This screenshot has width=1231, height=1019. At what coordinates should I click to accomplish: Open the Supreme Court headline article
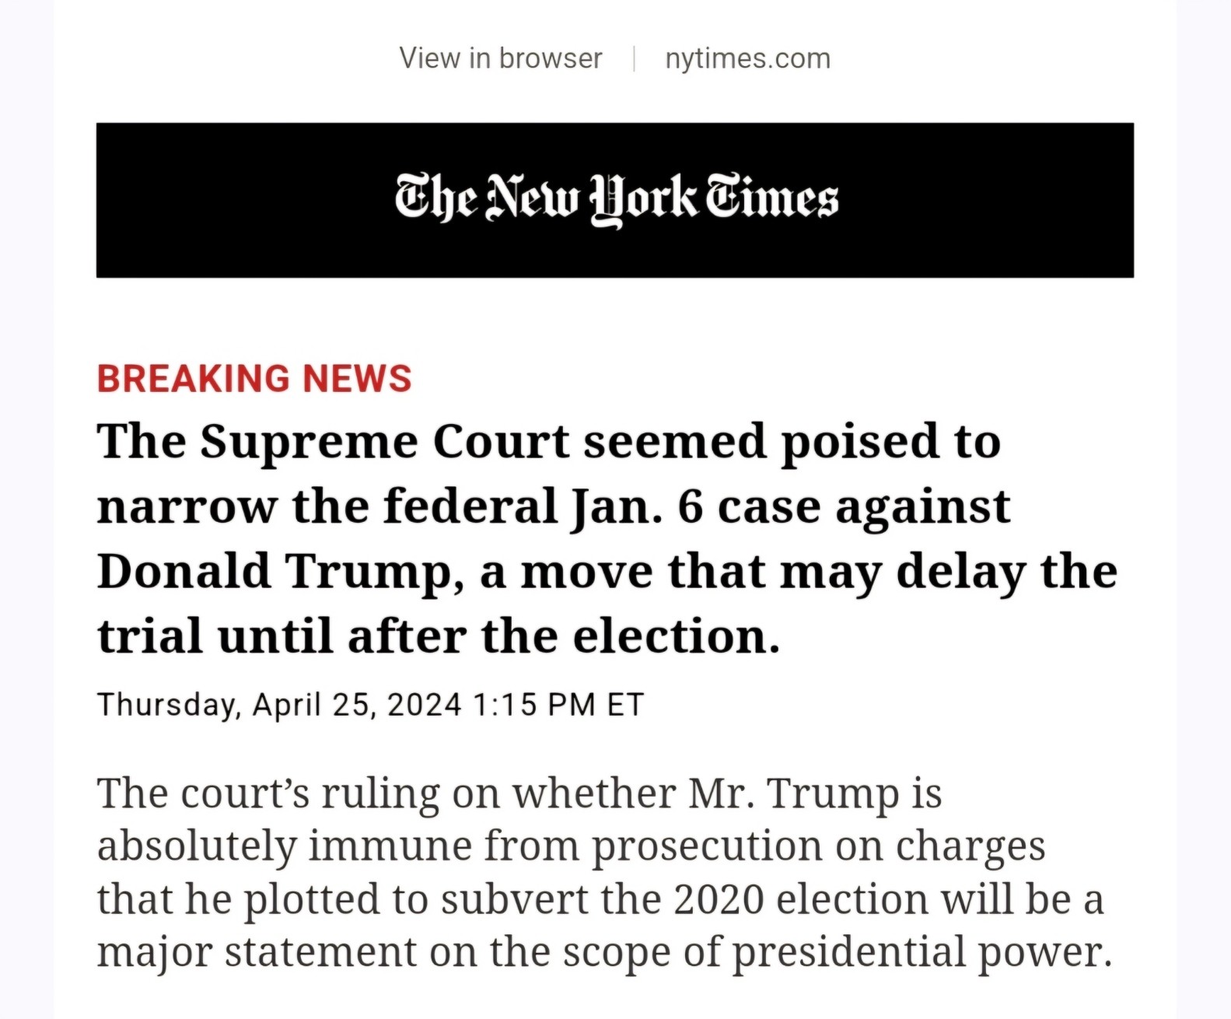(x=607, y=538)
